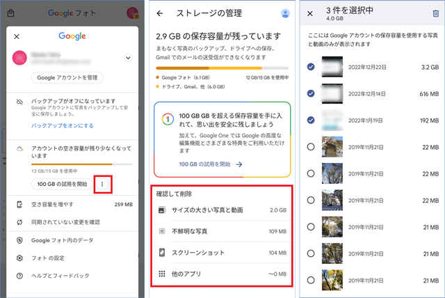Uncheck the 2022年12月22日 3.2 GB item
The height and width of the screenshot is (298, 445).
(311, 67)
